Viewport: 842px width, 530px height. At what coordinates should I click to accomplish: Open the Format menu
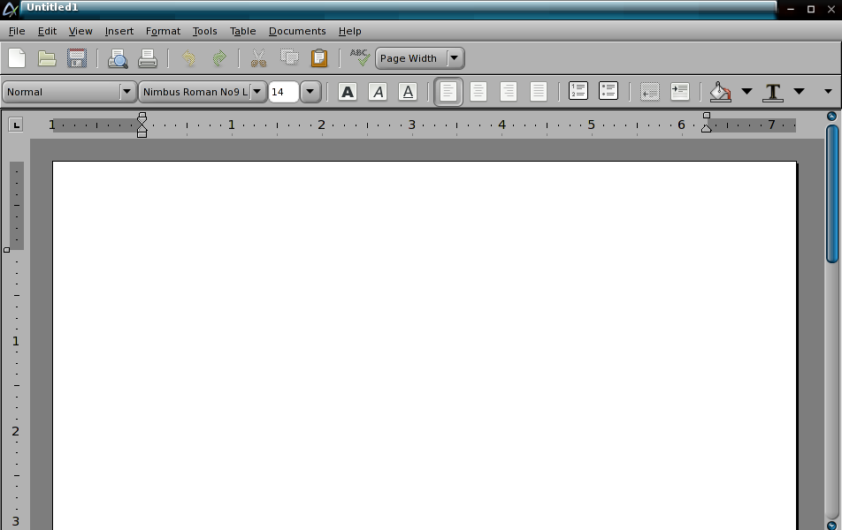[x=163, y=31]
